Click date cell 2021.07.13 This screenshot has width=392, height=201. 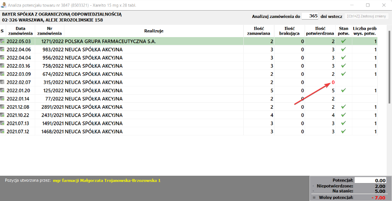tap(19, 123)
